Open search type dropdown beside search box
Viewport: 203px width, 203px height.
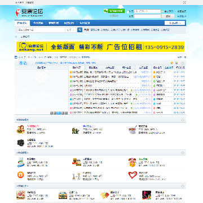pos(70,30)
